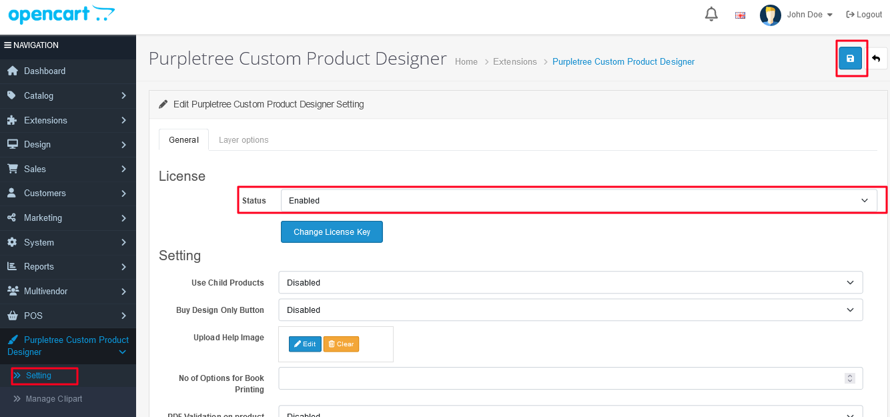
Task: Click the No of Options for Book Printing field
Action: (570, 378)
